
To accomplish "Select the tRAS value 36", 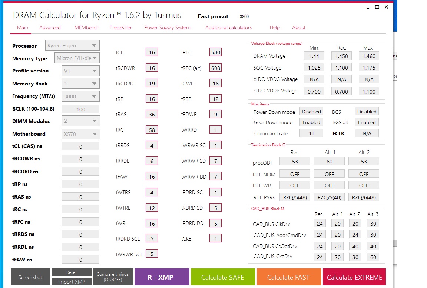I will point(152,114).
